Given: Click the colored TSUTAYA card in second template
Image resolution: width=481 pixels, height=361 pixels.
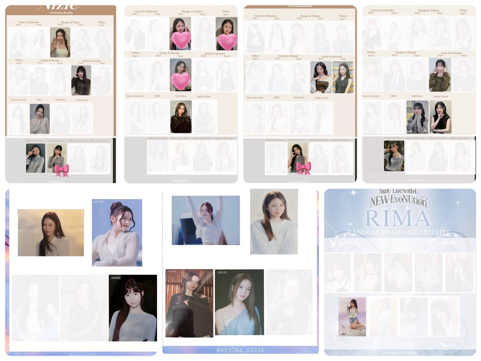Looking at the screenshot, I should (x=181, y=117).
